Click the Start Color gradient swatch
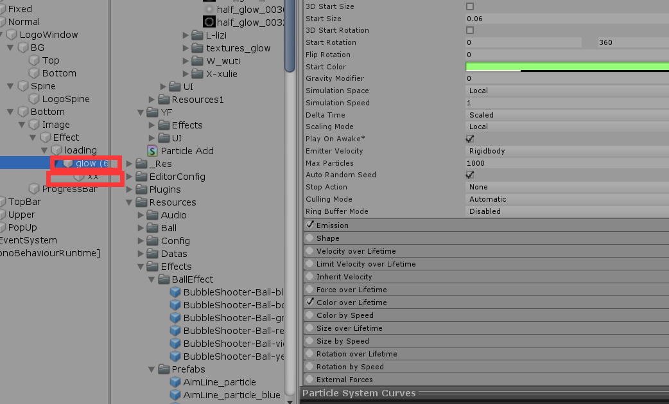Image resolution: width=669 pixels, height=404 pixels. (x=565, y=66)
